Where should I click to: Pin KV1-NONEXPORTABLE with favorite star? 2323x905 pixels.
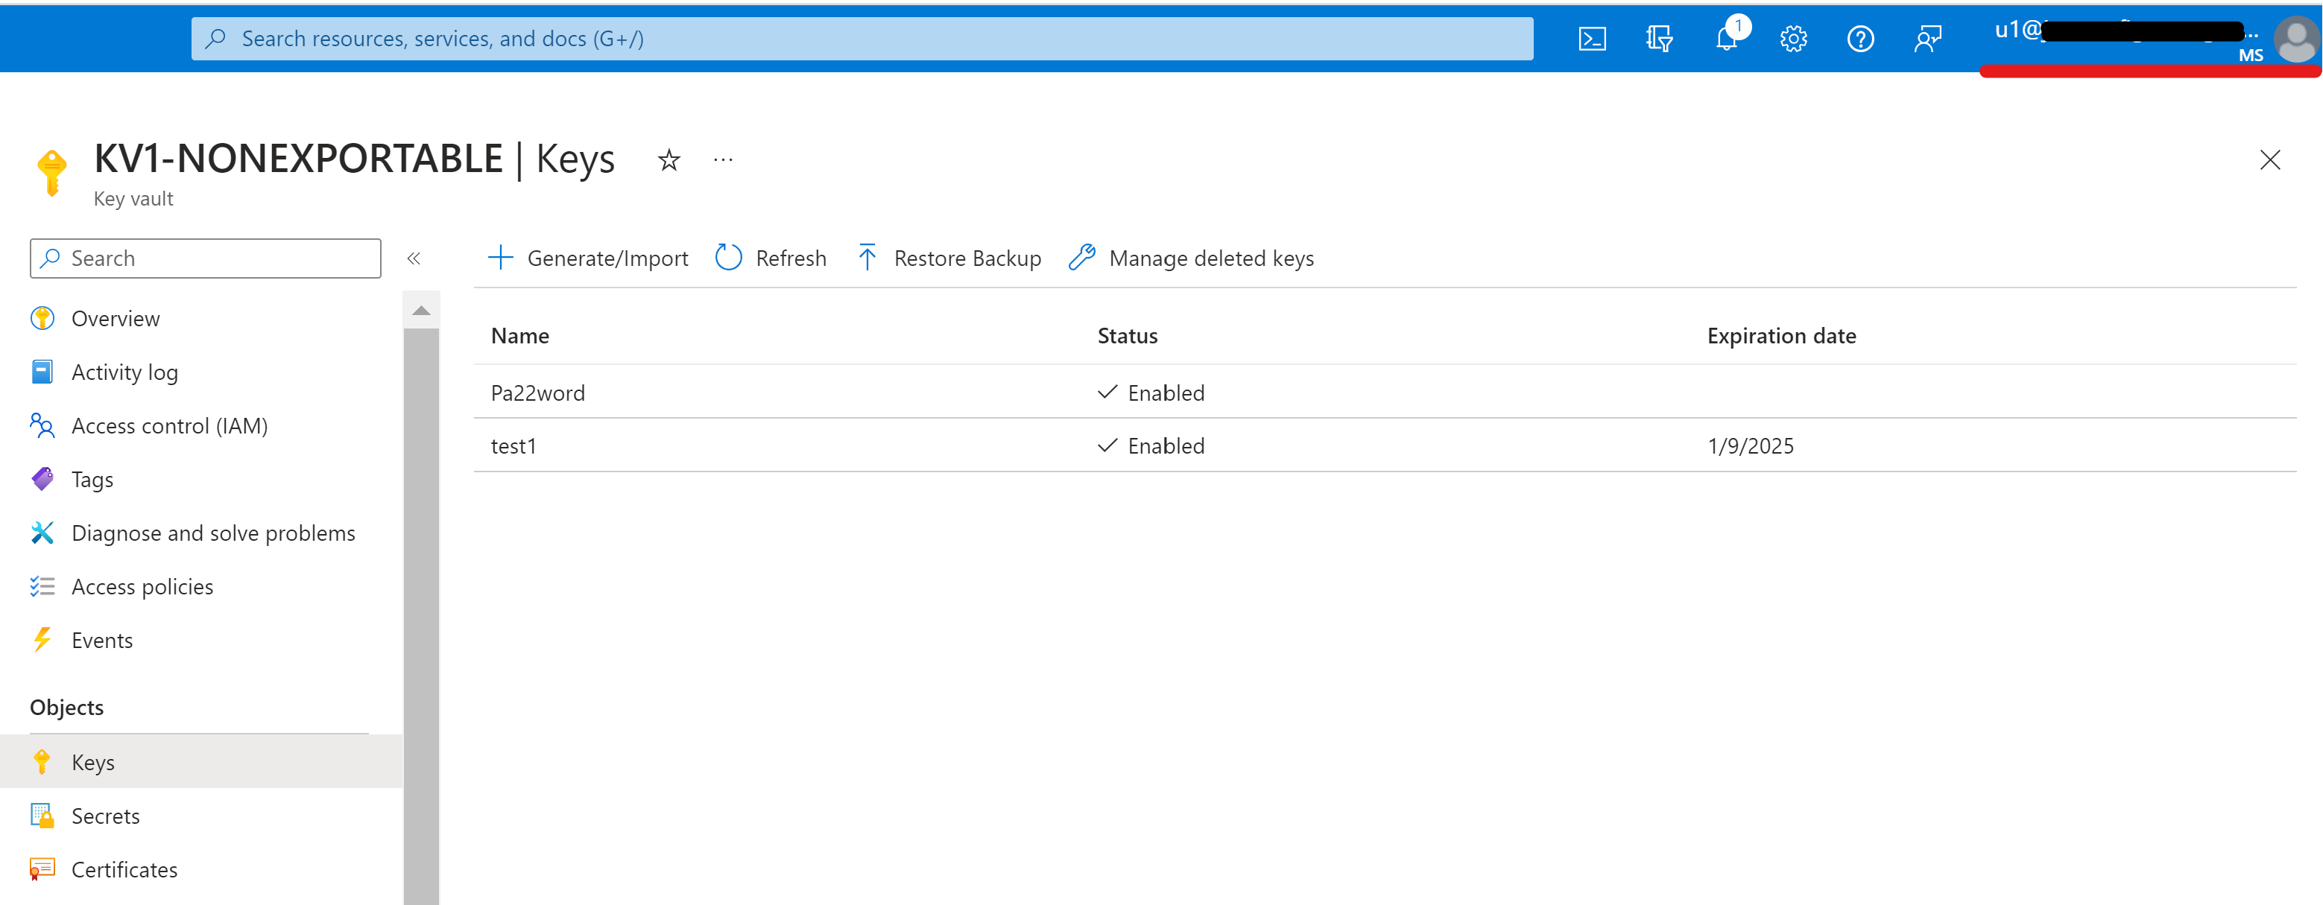tap(669, 160)
